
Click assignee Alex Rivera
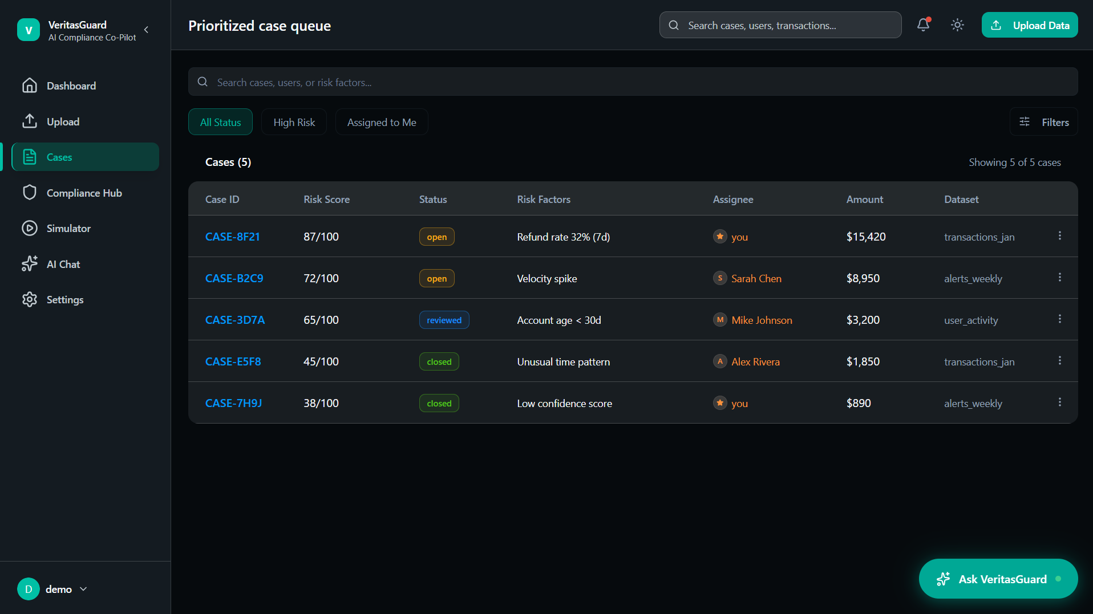pyautogui.click(x=755, y=361)
